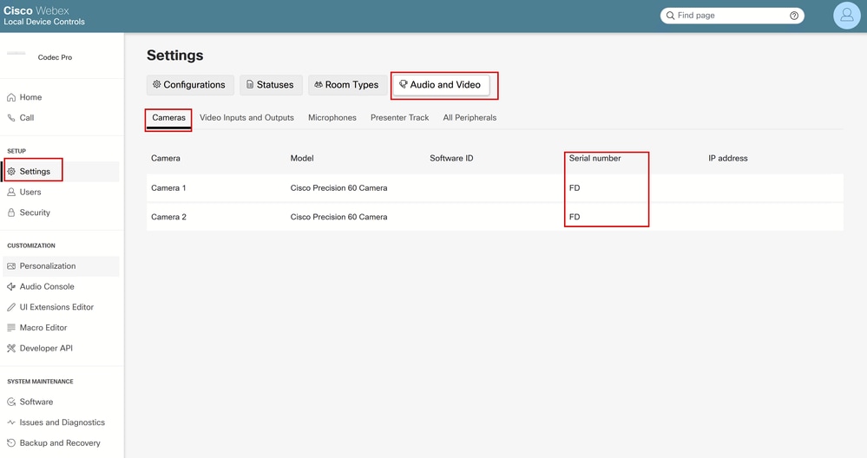This screenshot has height=458, width=867.
Task: Click the Call phone icon
Action: tap(11, 118)
